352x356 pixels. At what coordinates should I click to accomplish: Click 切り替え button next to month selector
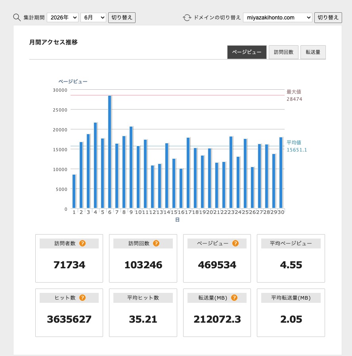[122, 17]
